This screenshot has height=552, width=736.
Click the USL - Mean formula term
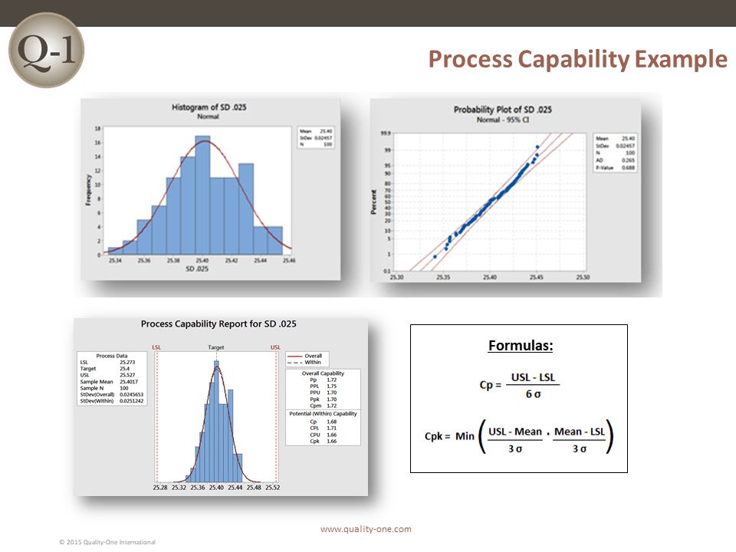point(515,432)
